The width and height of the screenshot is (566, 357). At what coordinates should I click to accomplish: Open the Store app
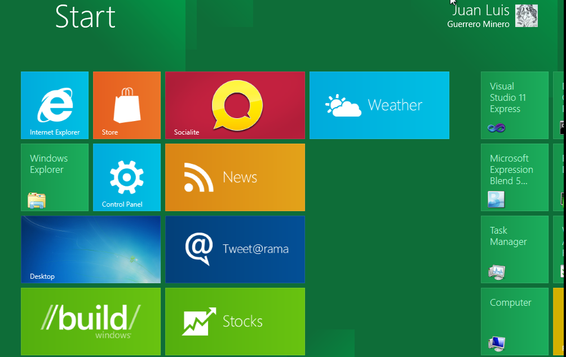126,105
